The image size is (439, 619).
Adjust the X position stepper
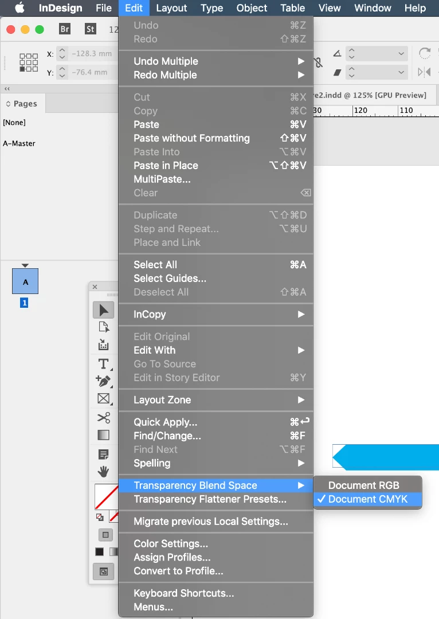(x=62, y=53)
